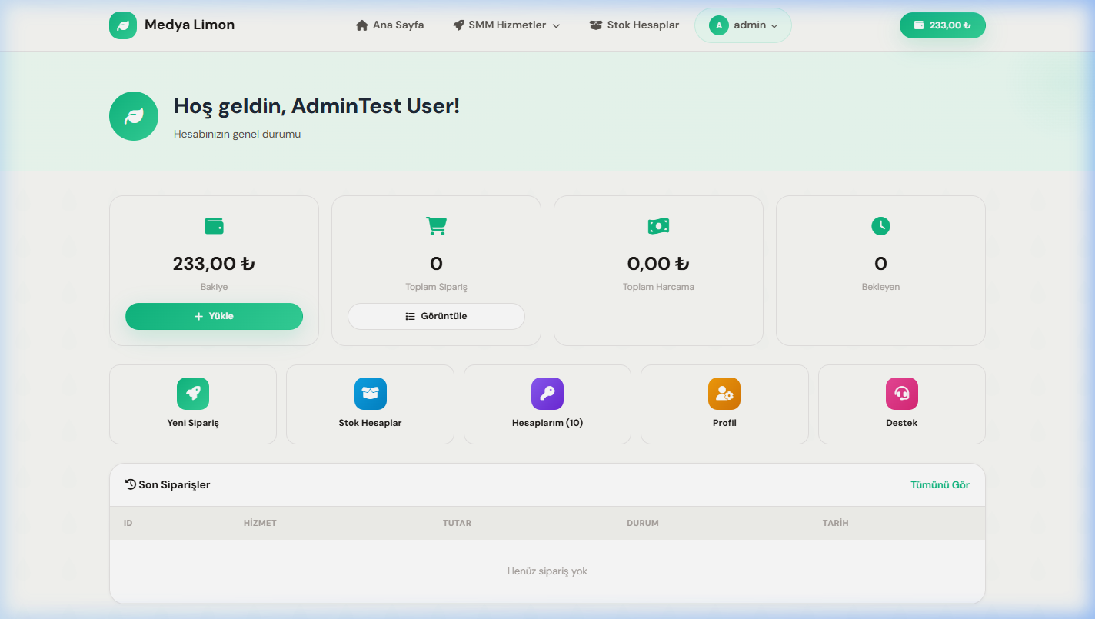Click the Son Siparişler heading
The width and height of the screenshot is (1095, 619).
168,485
